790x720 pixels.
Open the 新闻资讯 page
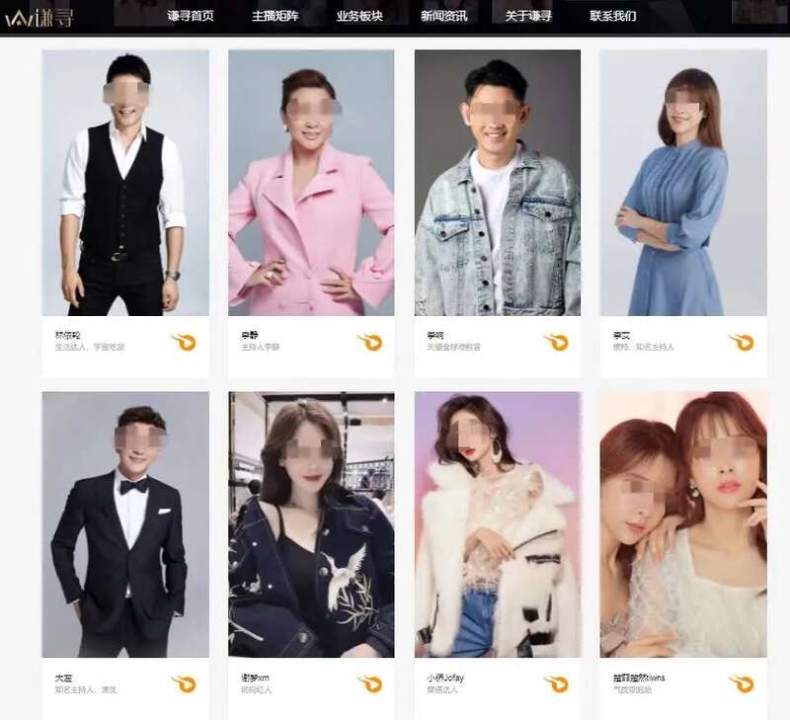443,16
